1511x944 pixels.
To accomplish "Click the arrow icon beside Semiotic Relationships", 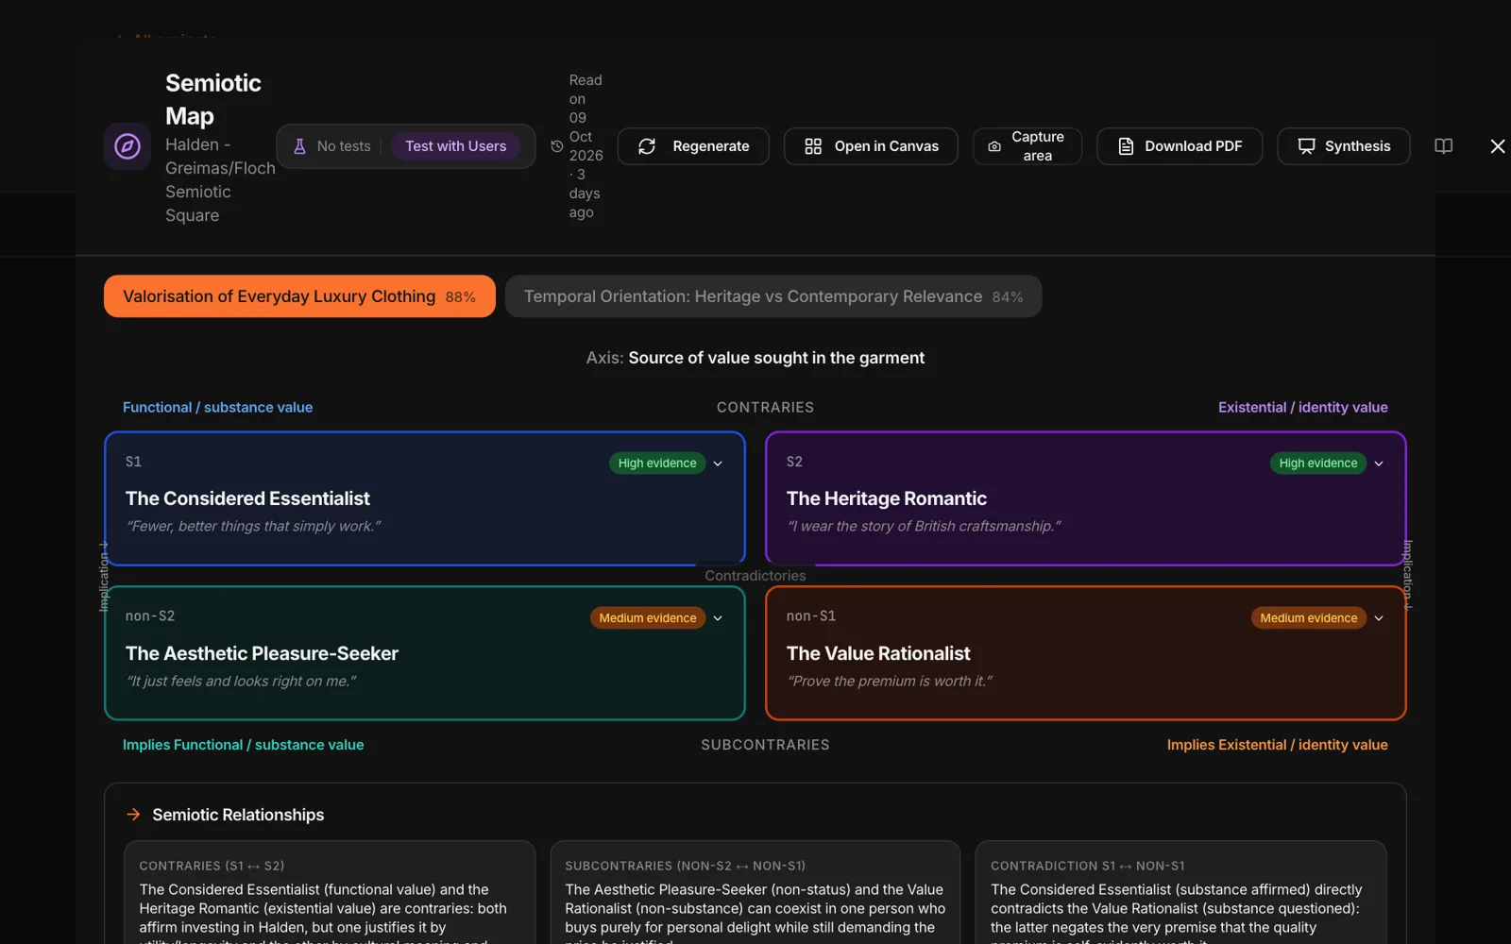I will (x=133, y=814).
